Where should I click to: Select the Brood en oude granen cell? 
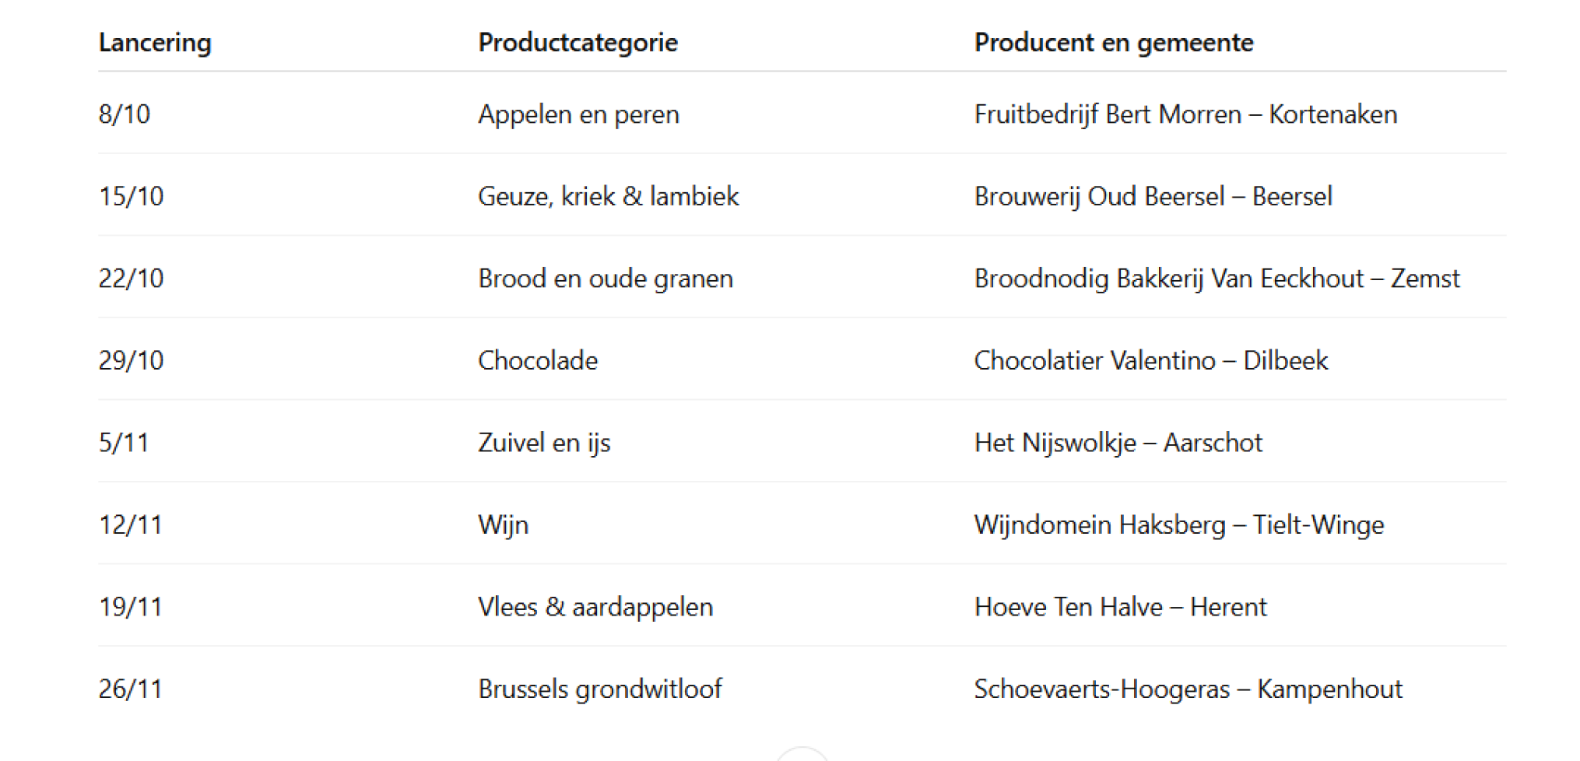[x=605, y=279]
